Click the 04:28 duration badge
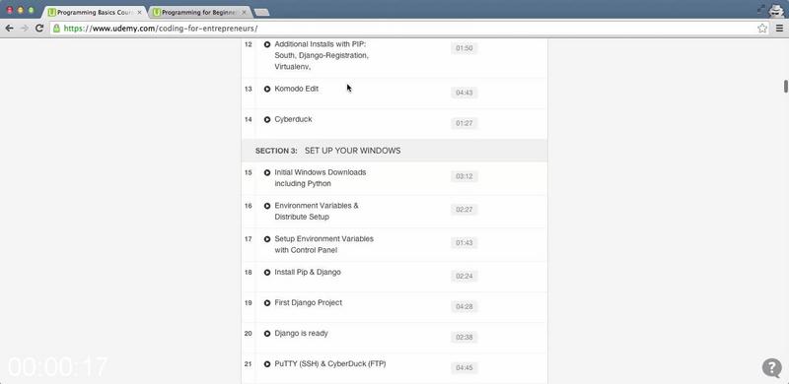The width and height of the screenshot is (789, 384). click(x=464, y=306)
